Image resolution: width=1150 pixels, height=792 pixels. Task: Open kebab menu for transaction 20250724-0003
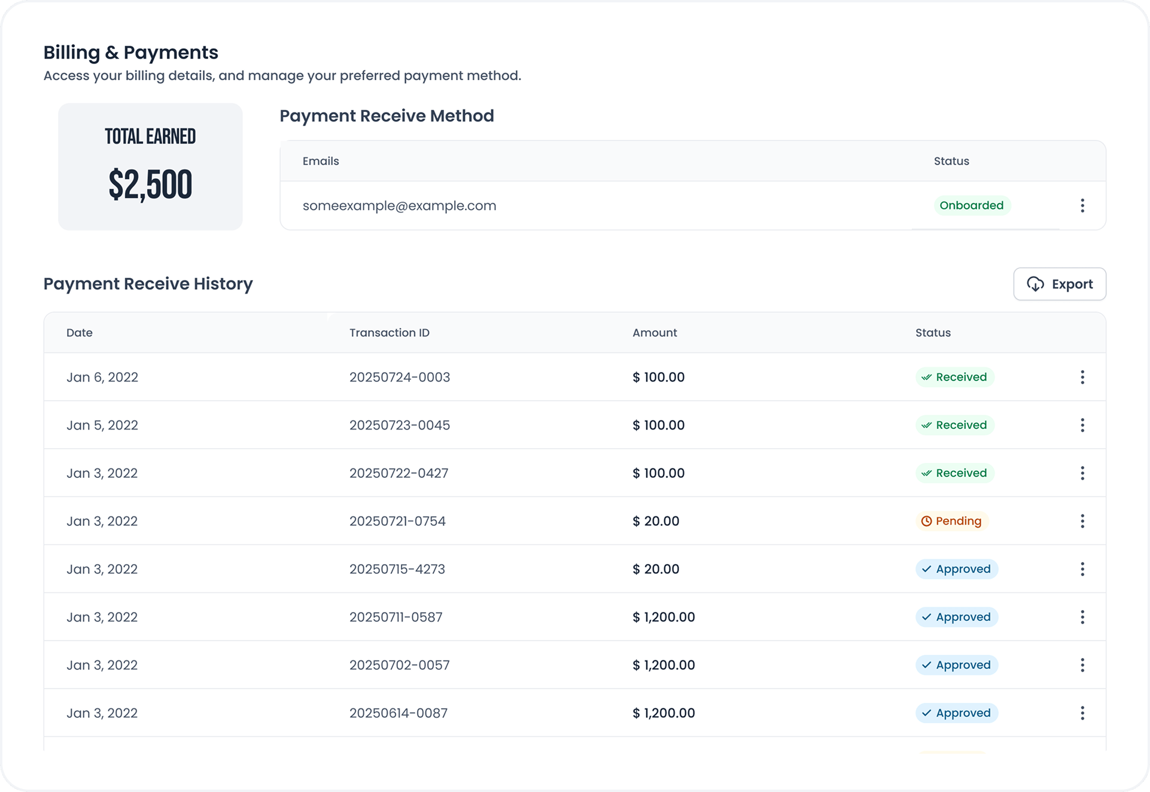tap(1082, 377)
